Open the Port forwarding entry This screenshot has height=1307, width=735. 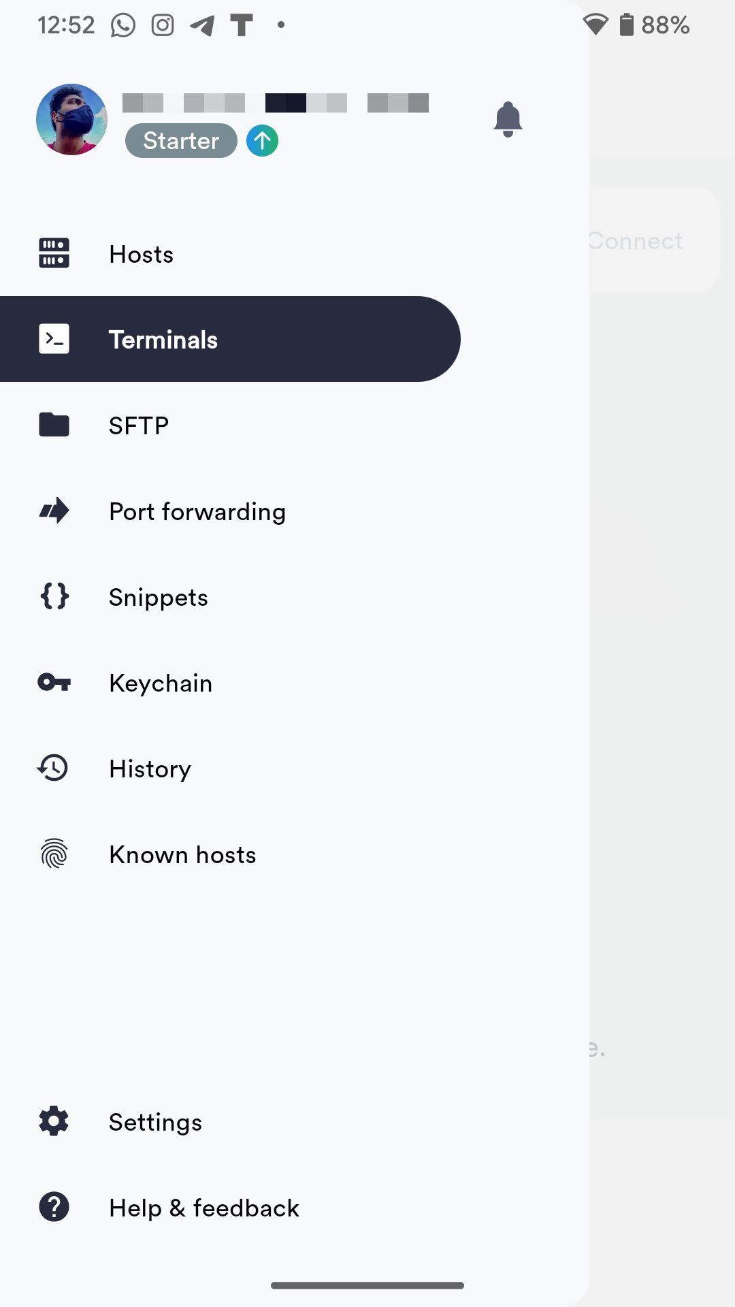[197, 511]
